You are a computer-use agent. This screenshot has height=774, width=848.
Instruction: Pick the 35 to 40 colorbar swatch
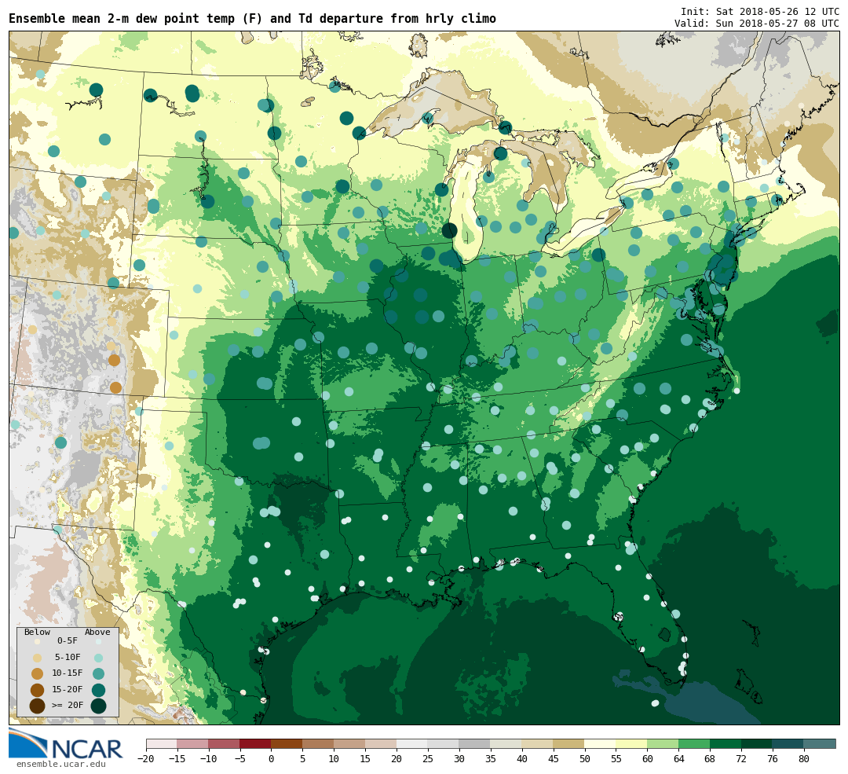coord(506,743)
